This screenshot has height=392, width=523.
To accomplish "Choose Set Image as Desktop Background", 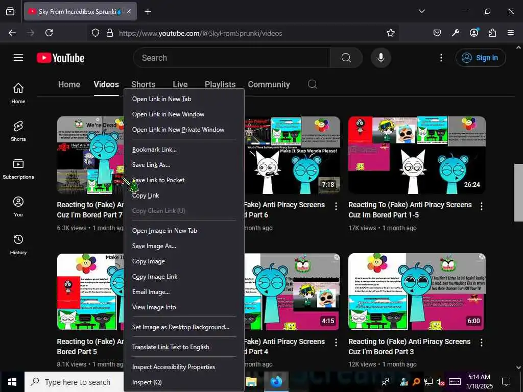I will pyautogui.click(x=184, y=327).
